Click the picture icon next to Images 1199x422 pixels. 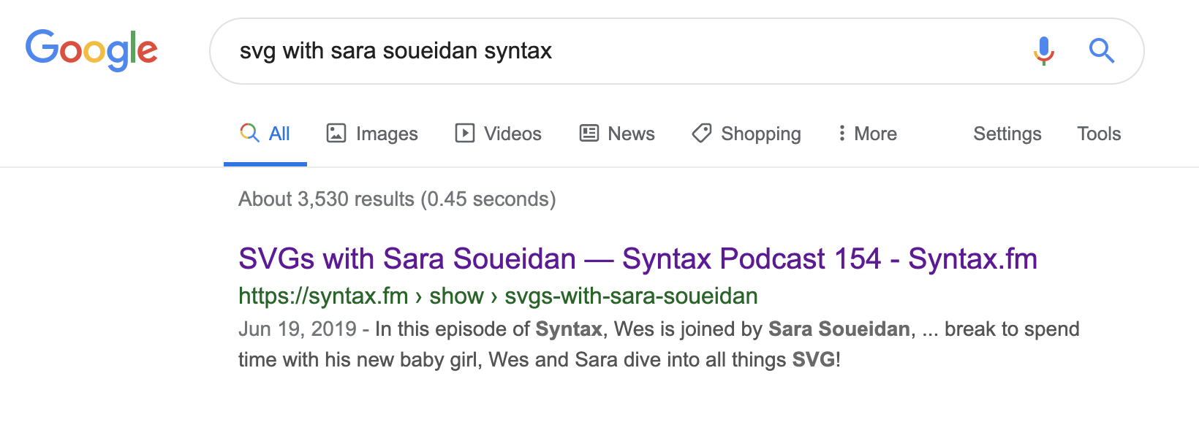pyautogui.click(x=336, y=134)
